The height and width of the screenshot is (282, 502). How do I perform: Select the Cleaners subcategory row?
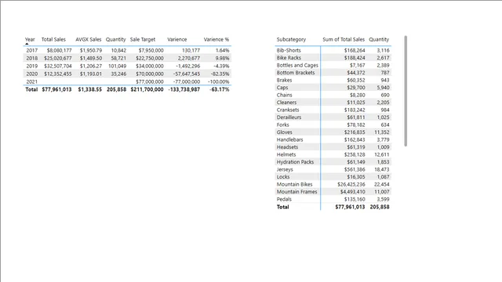(x=333, y=103)
